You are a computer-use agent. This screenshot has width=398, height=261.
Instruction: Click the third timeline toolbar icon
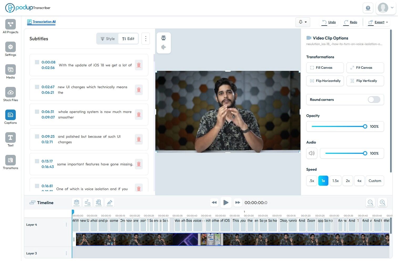tap(99, 203)
